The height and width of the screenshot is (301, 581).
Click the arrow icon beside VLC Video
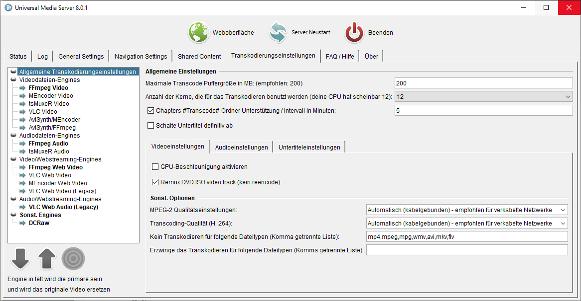22,112
